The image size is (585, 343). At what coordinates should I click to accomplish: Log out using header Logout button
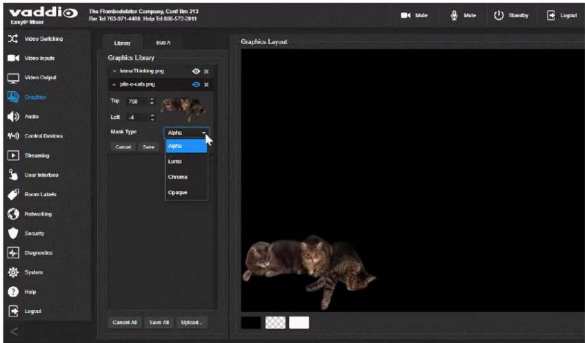(562, 15)
